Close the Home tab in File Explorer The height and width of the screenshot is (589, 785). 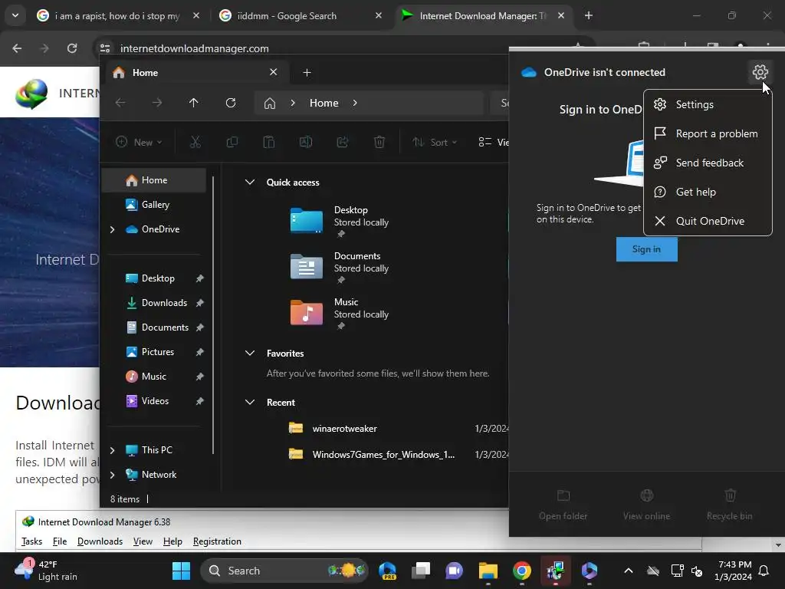274,72
